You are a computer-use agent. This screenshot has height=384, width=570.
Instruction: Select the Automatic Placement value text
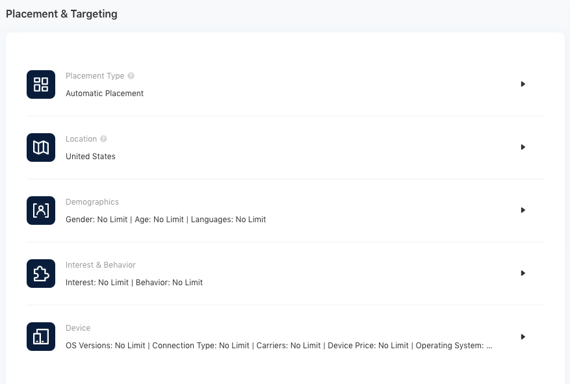pyautogui.click(x=105, y=94)
